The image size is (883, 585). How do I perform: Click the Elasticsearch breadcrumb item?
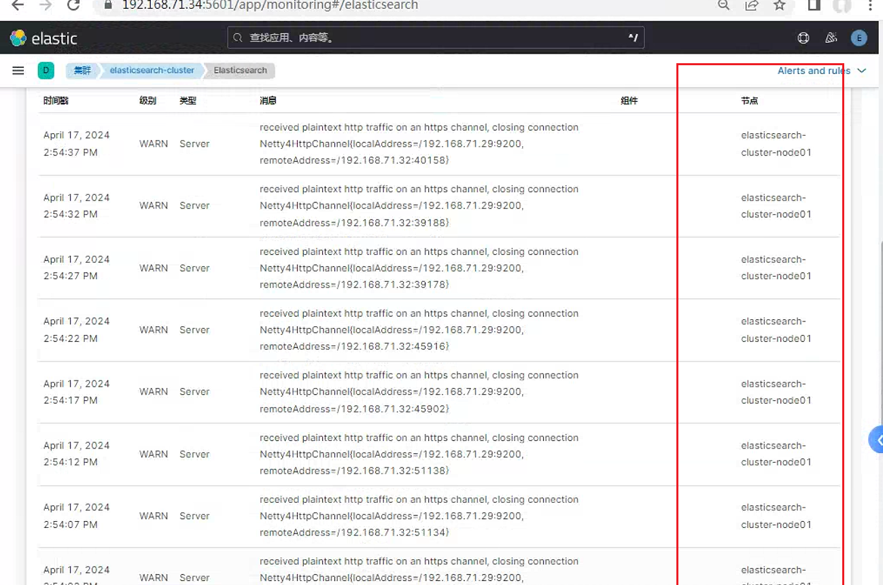[240, 70]
